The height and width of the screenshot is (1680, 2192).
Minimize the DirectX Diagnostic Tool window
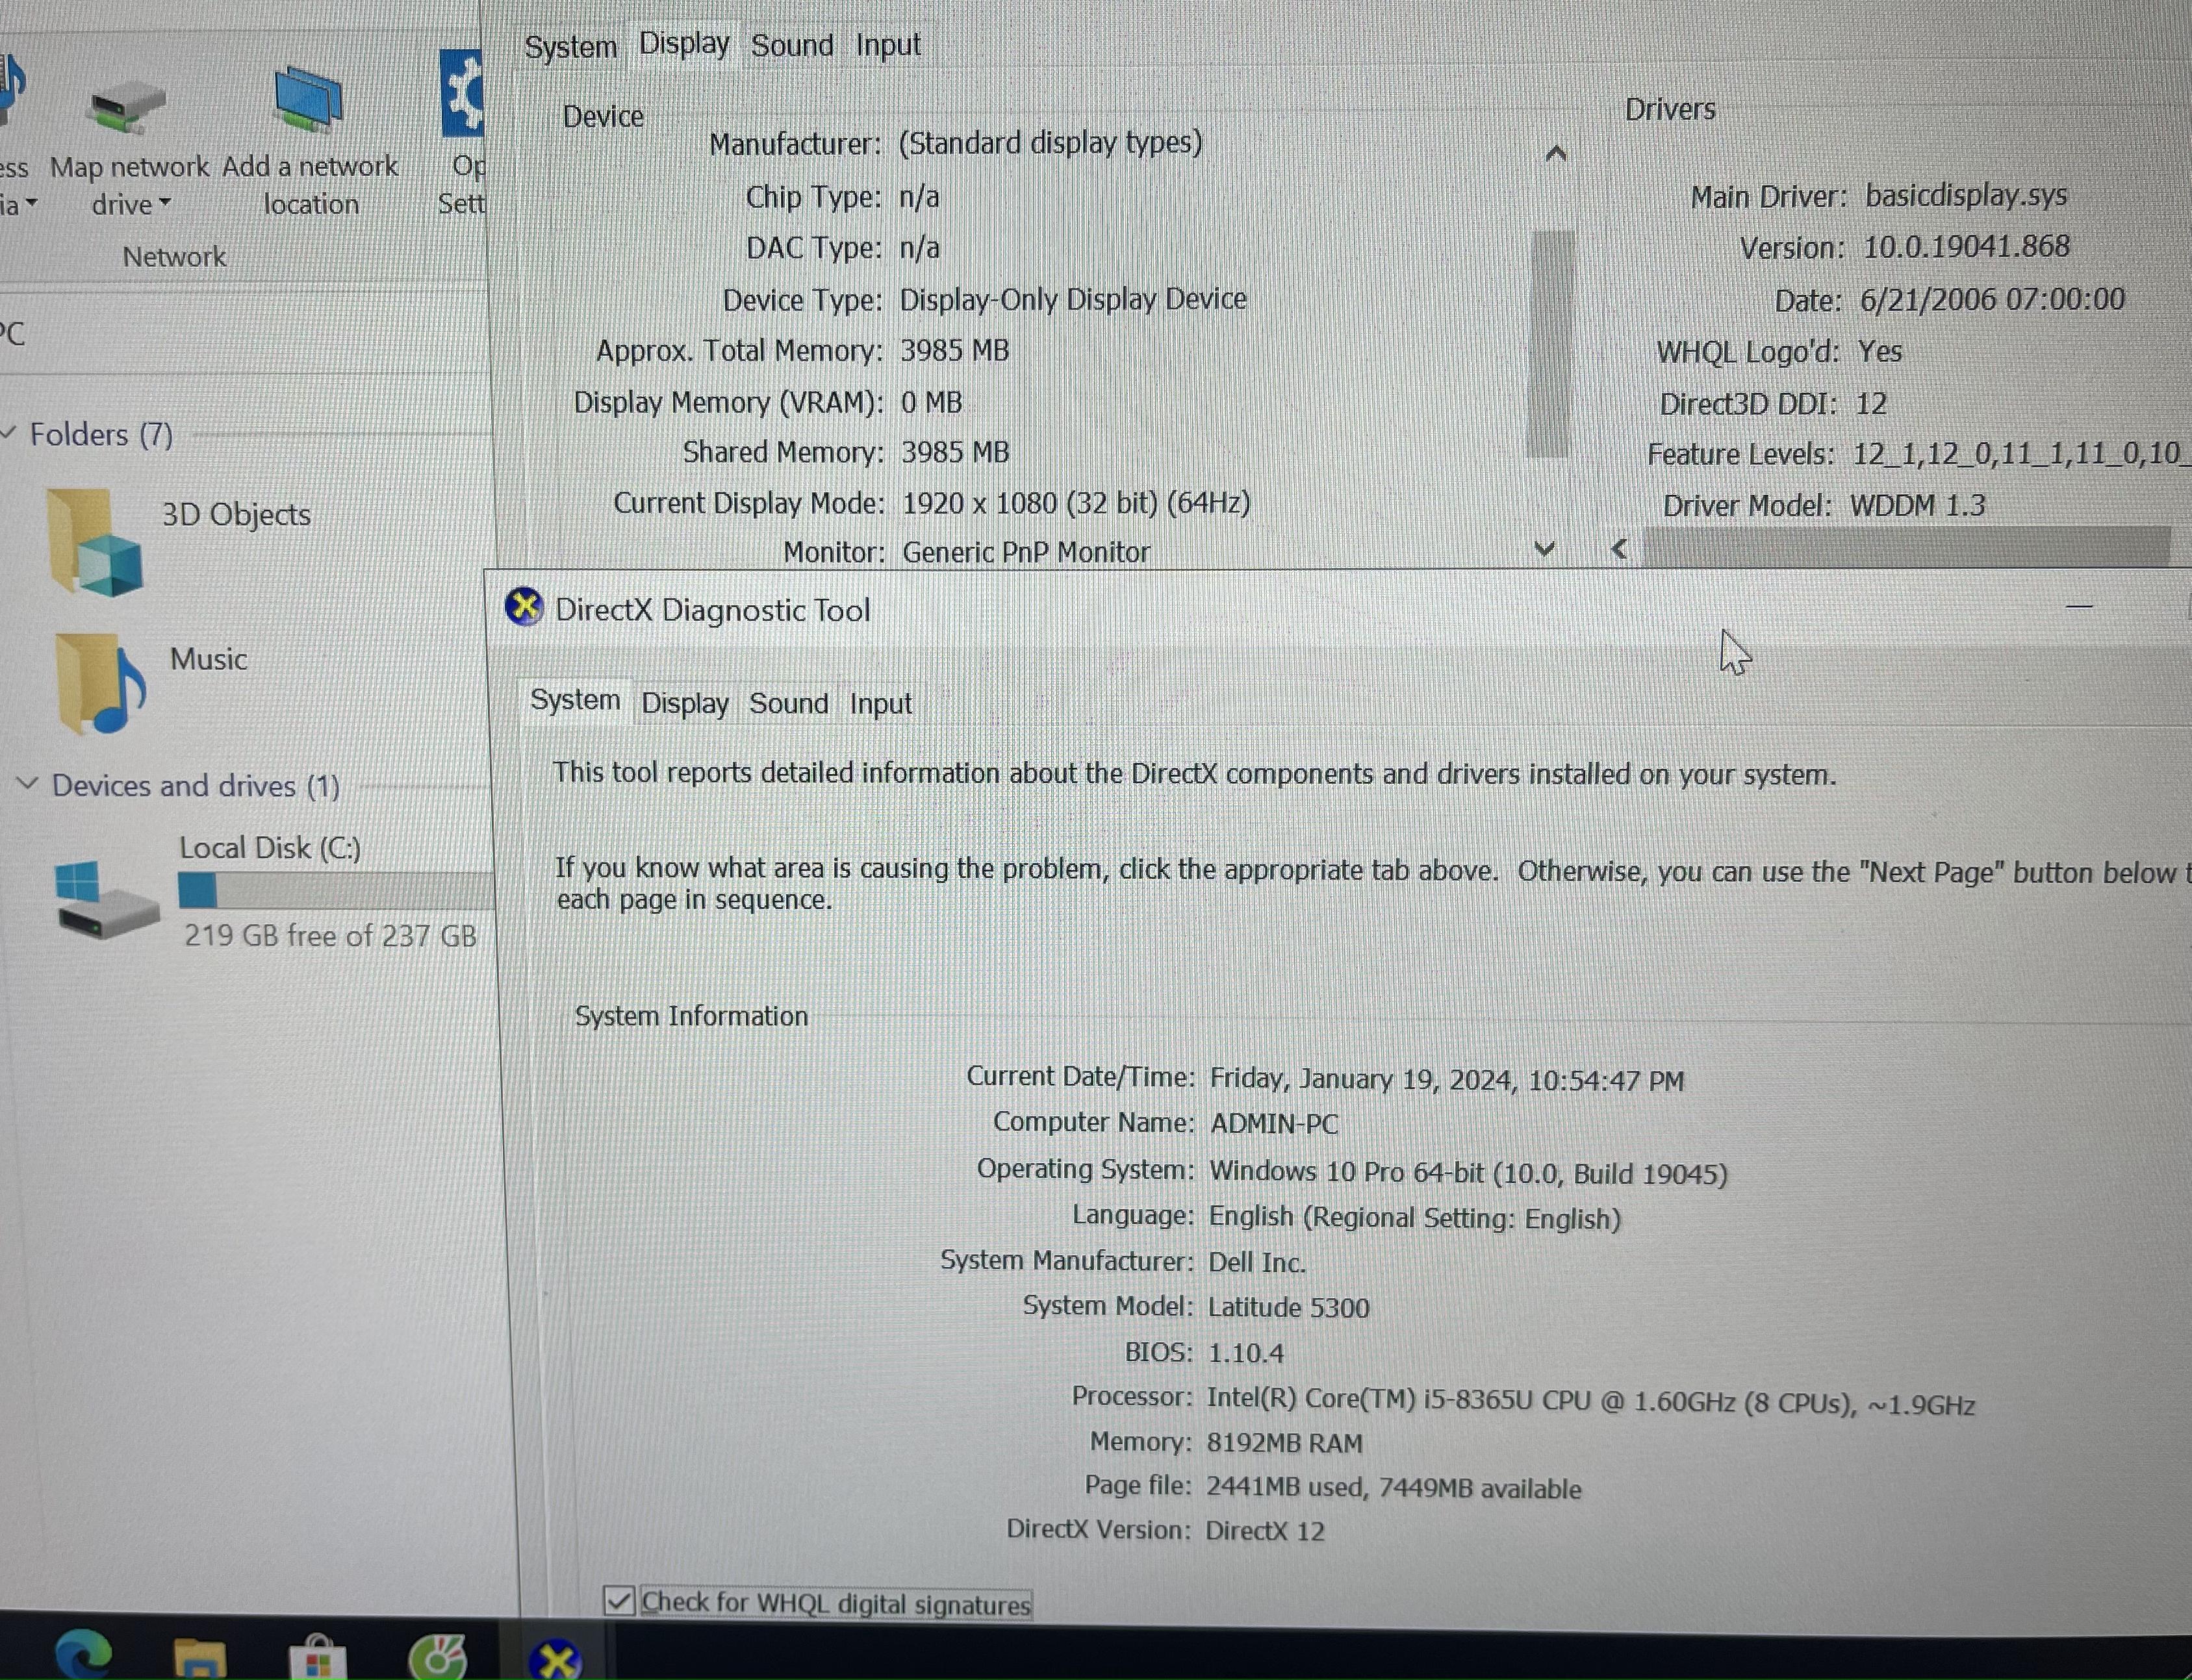(x=2080, y=606)
